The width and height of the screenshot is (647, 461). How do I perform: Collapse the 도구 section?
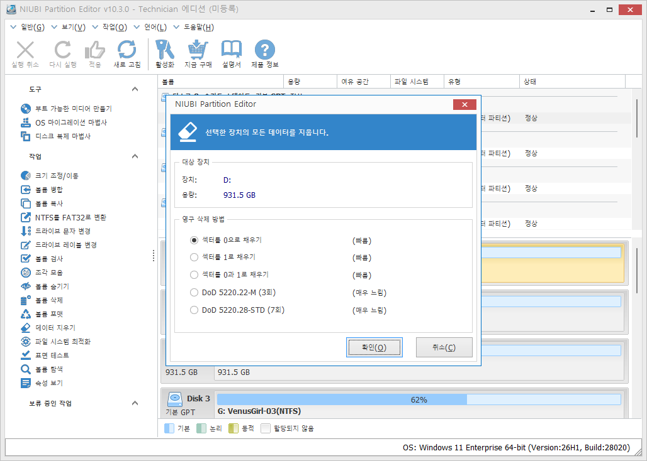click(135, 89)
